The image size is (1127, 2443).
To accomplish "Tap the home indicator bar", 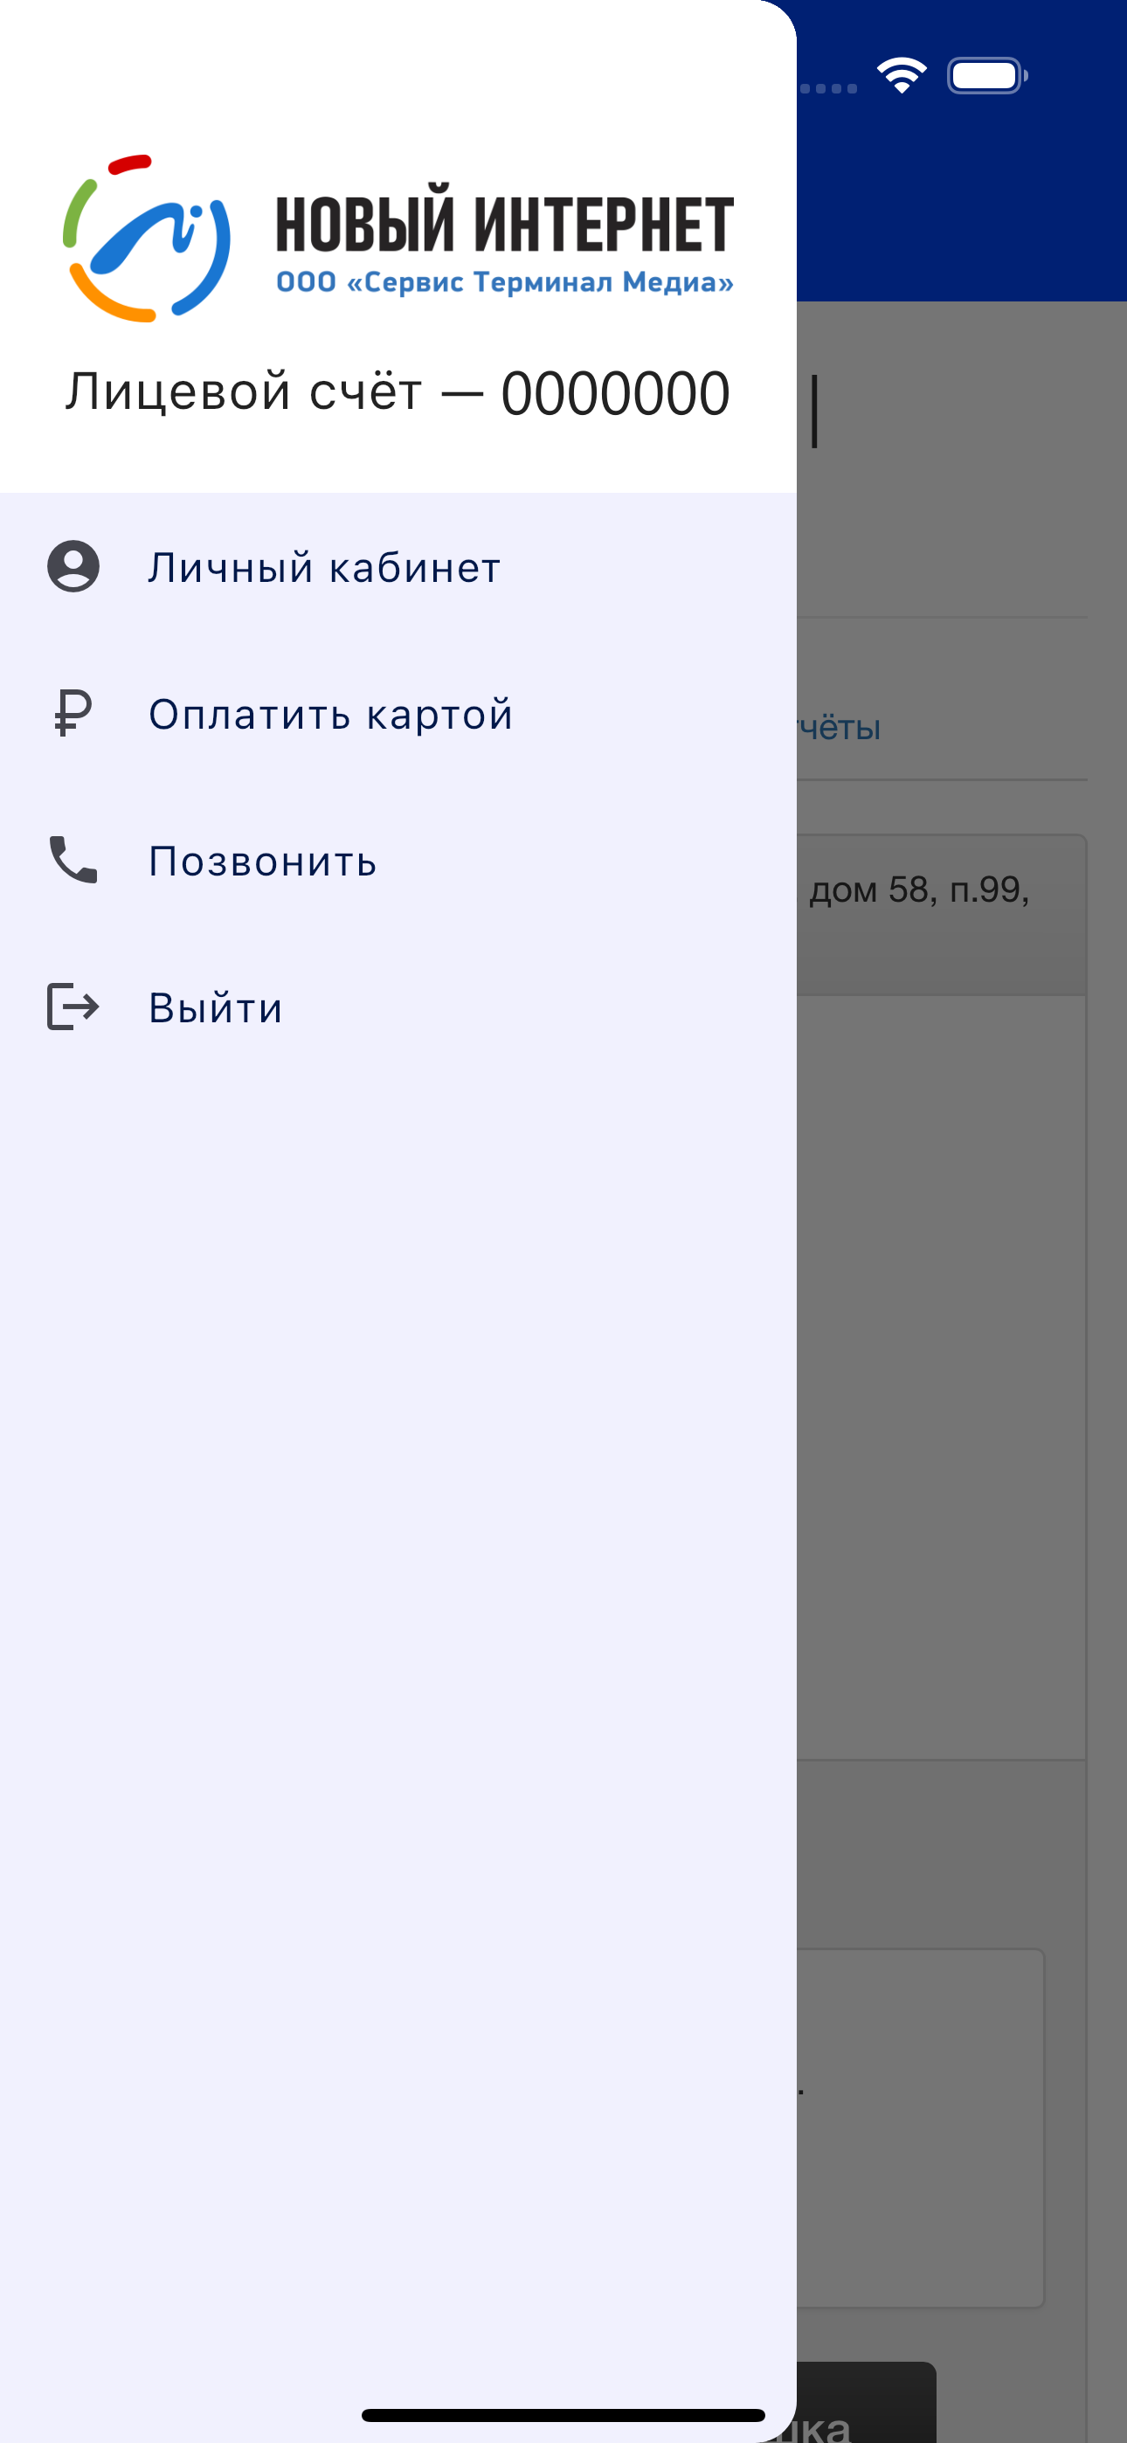I will [563, 2414].
